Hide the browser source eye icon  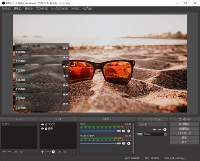[42, 124]
